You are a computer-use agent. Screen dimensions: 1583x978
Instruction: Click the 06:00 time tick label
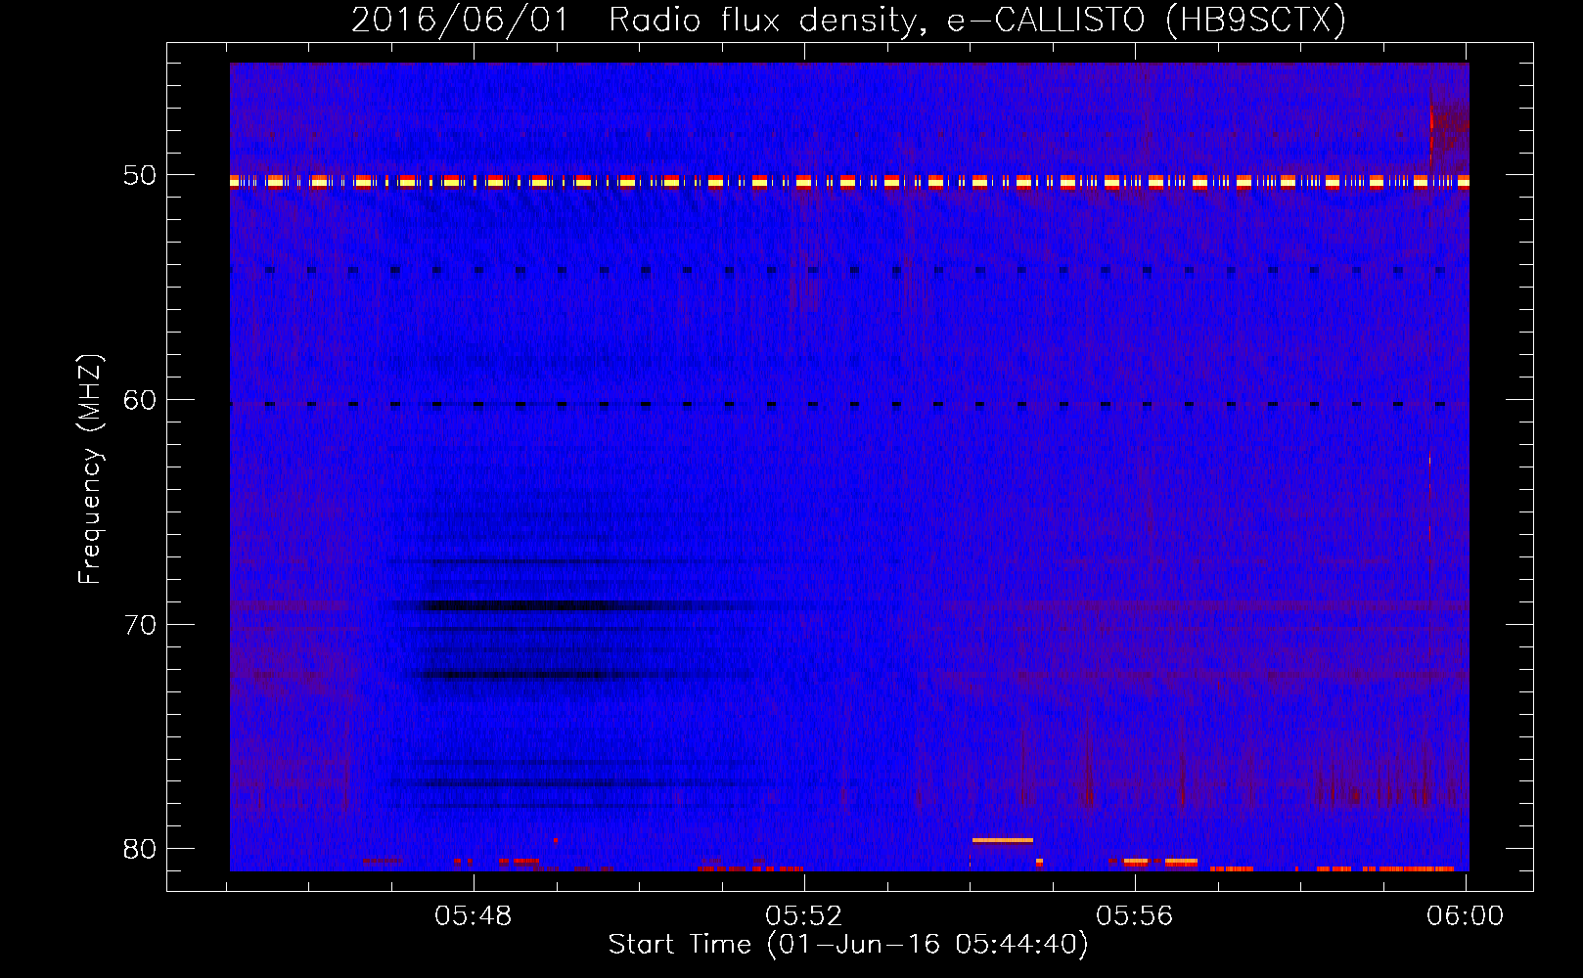1465,916
